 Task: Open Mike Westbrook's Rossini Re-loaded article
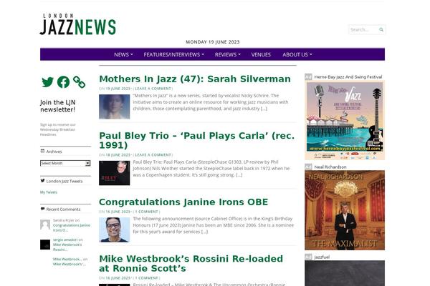click(191, 264)
